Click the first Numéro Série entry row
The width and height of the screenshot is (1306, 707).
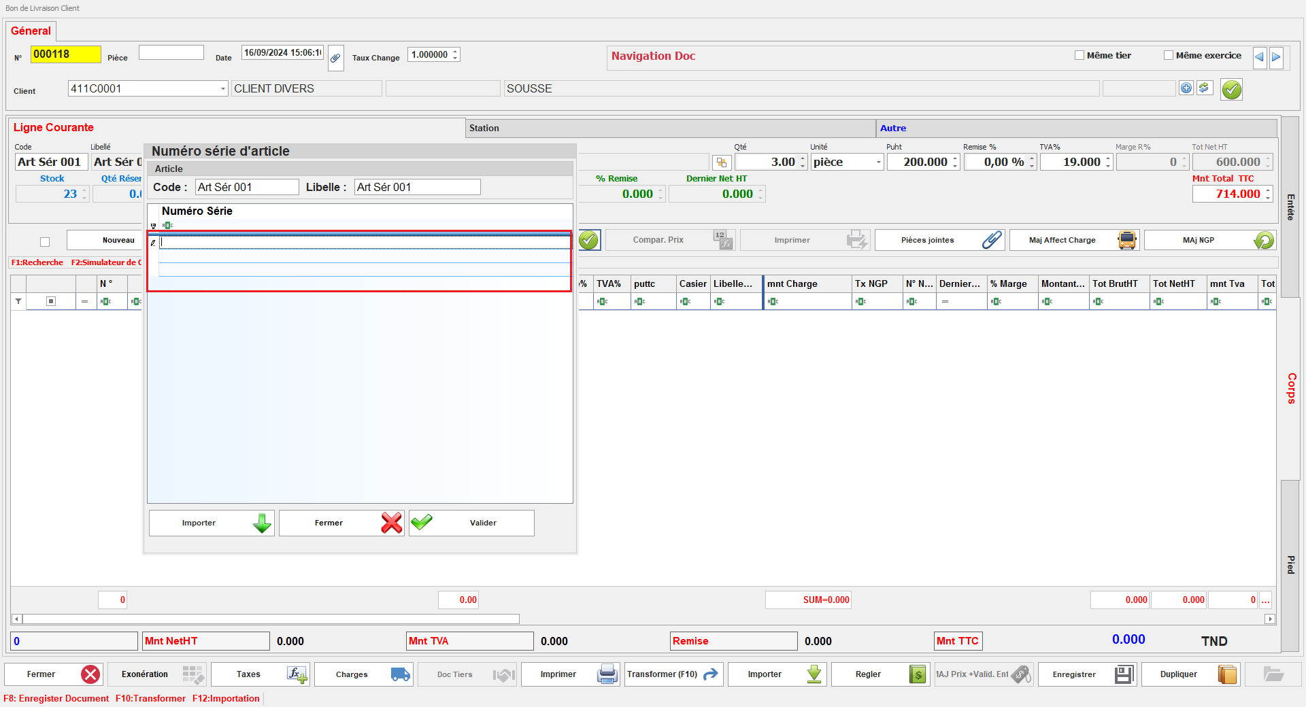[365, 242]
